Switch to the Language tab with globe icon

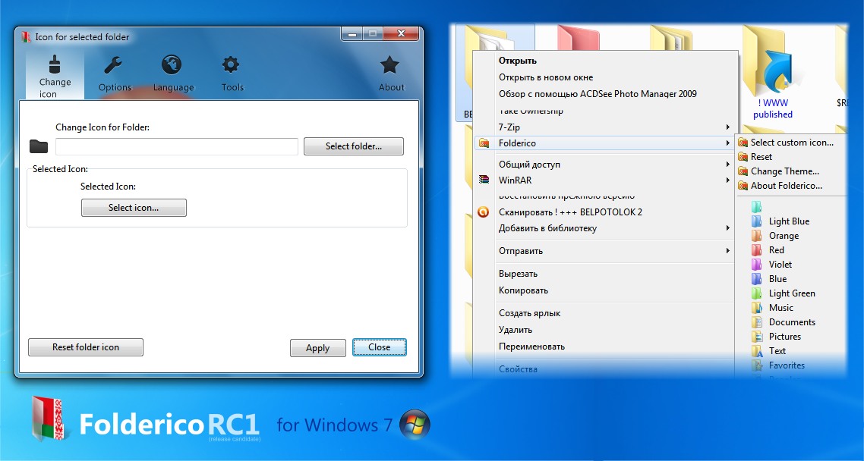click(173, 73)
